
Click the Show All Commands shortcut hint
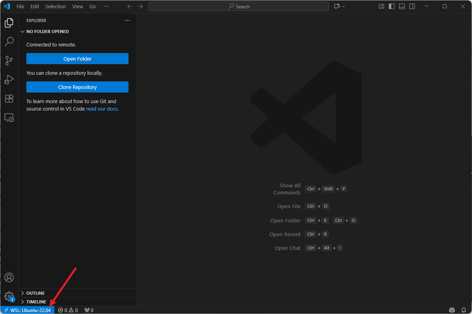(x=310, y=189)
